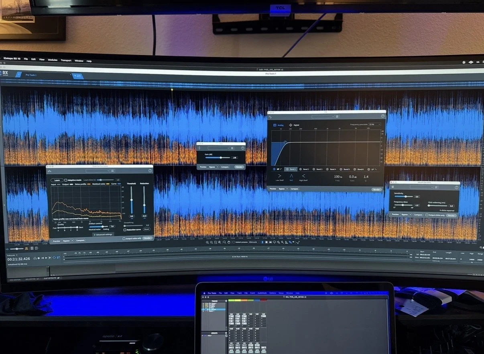
Task: Click the Q value field showing 1.4
Action: (x=366, y=177)
